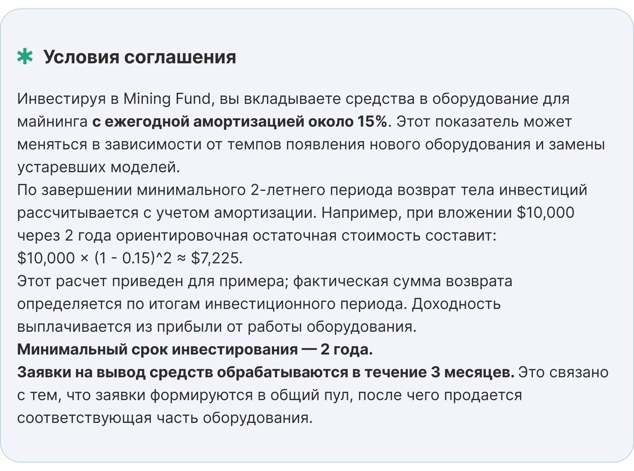
Task: Click the last line "соответствующая часть оборудования"
Action: [165, 418]
